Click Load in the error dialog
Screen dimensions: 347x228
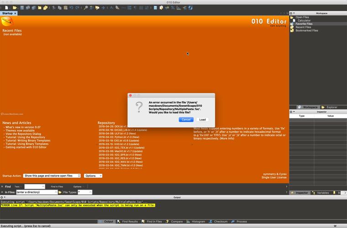(202, 119)
